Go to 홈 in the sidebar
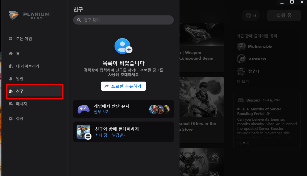307x176 pixels. (18, 54)
